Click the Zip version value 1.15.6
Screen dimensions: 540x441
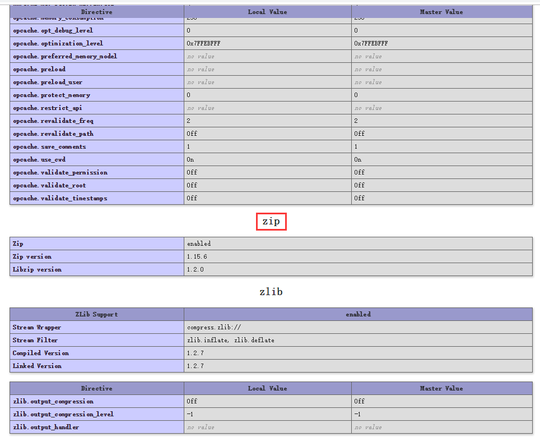coord(197,256)
